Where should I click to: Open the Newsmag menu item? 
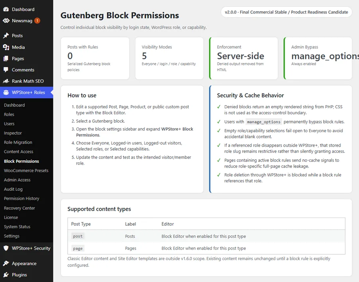(x=27, y=21)
